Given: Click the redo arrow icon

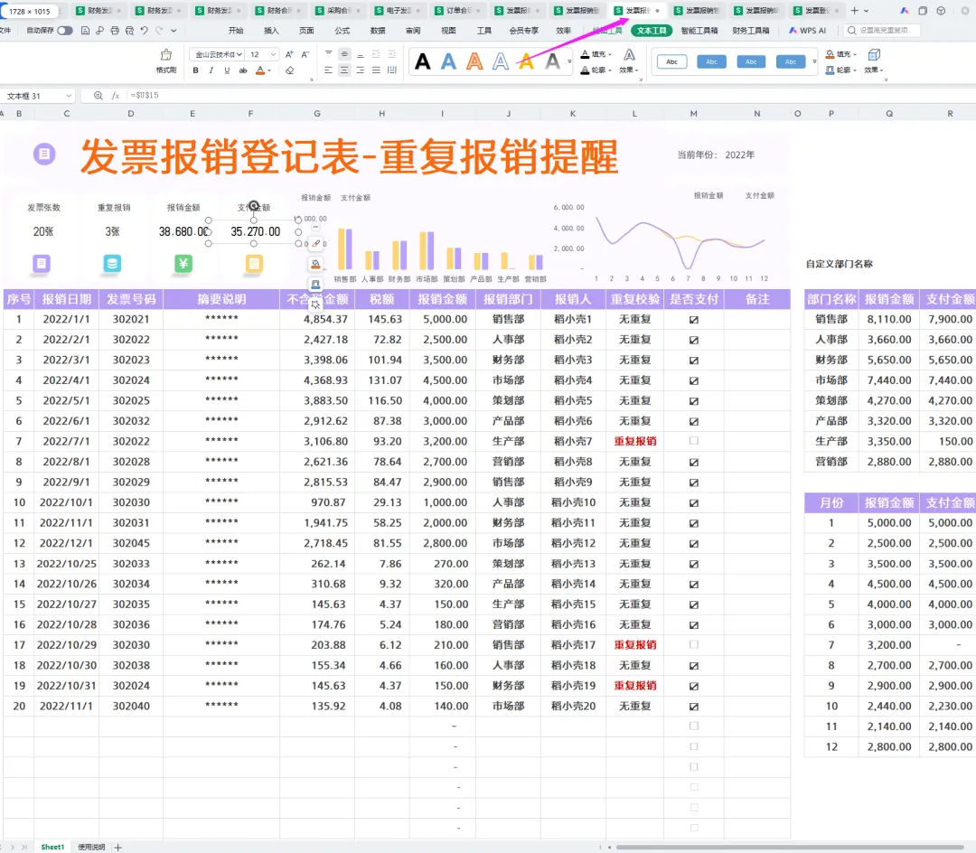Looking at the screenshot, I should (x=159, y=30).
